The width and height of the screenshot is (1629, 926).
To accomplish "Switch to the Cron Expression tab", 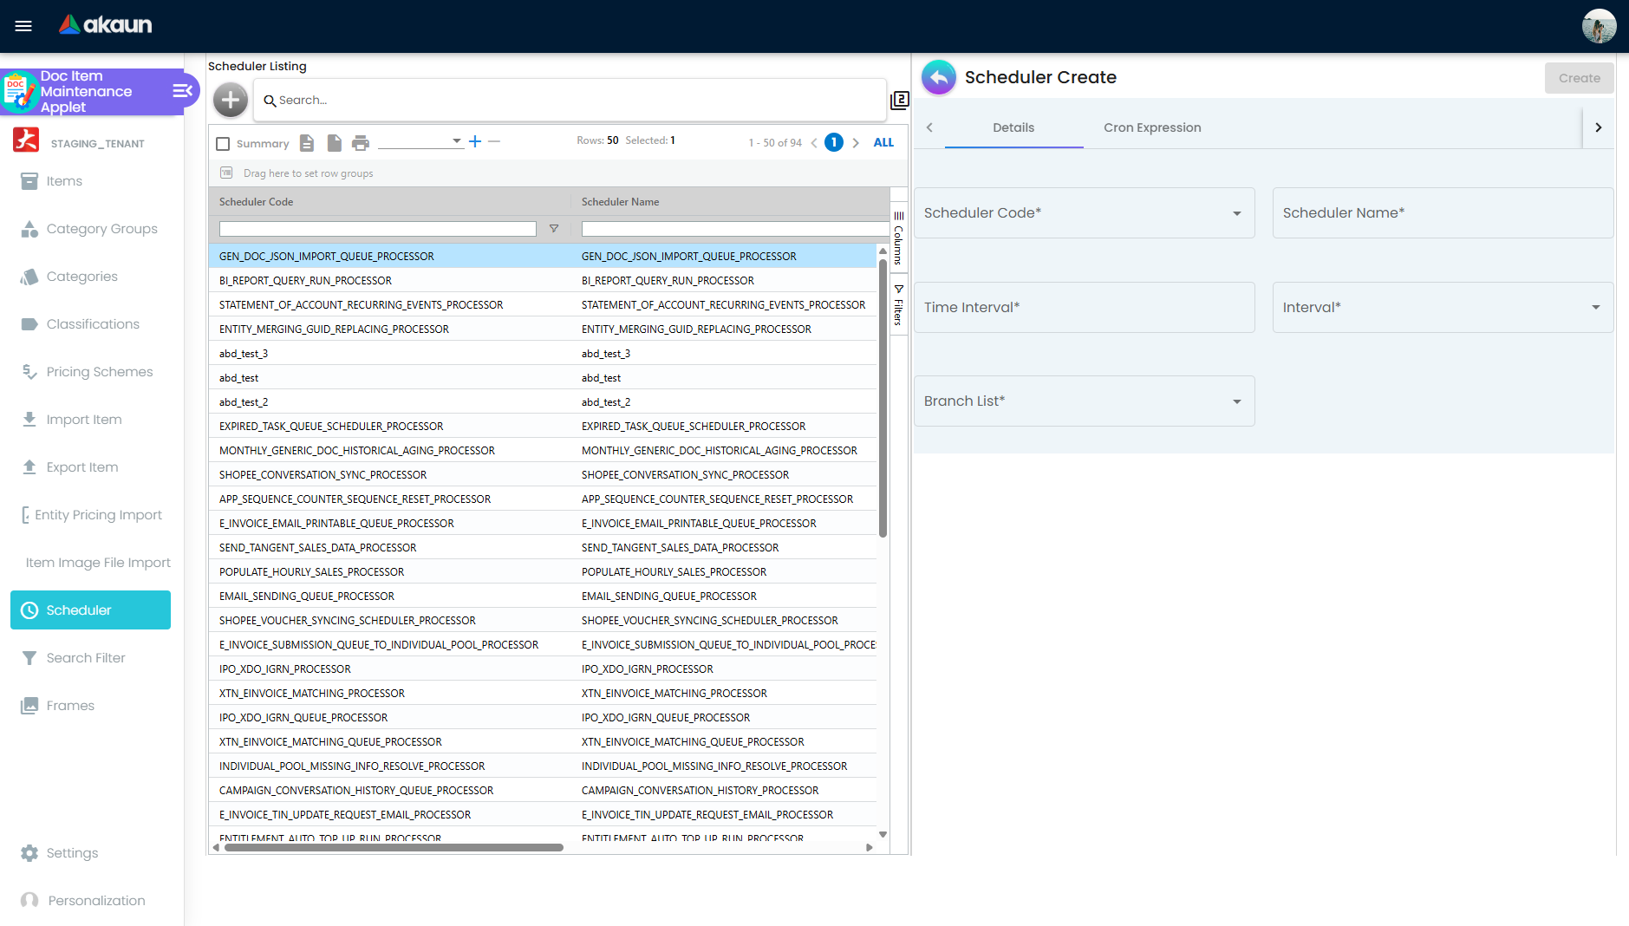I will point(1152,127).
